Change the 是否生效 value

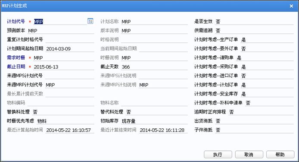254,22
